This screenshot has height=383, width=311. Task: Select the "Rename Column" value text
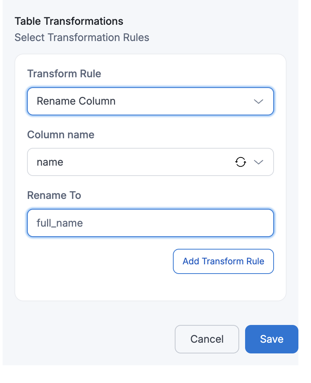point(76,101)
